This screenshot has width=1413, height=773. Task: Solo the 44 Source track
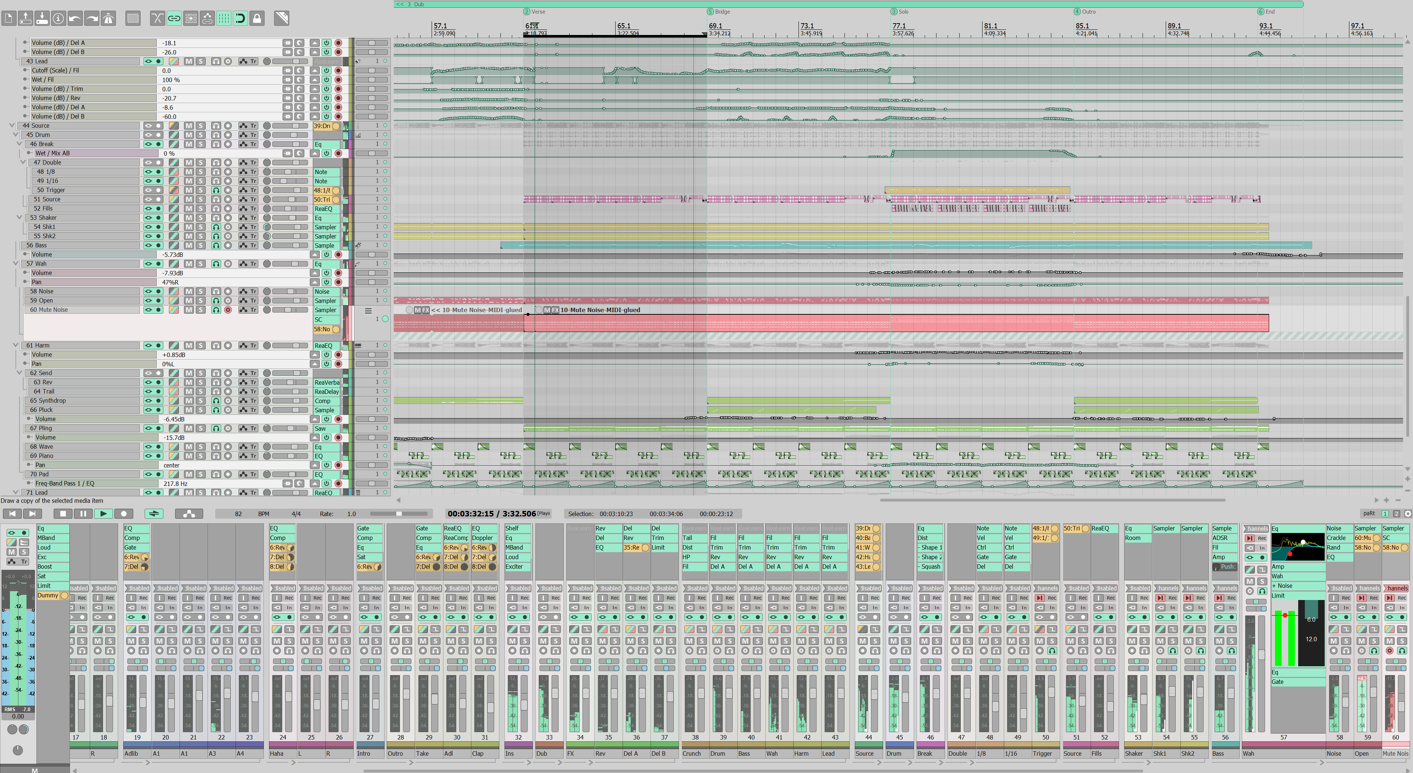point(201,126)
